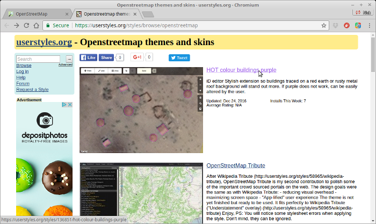Open the red extension icon in toolbar

(x=347, y=25)
